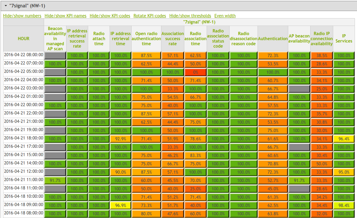The height and width of the screenshot is (218, 357).
Task: Select Association success rate column header
Action: pos(173,39)
